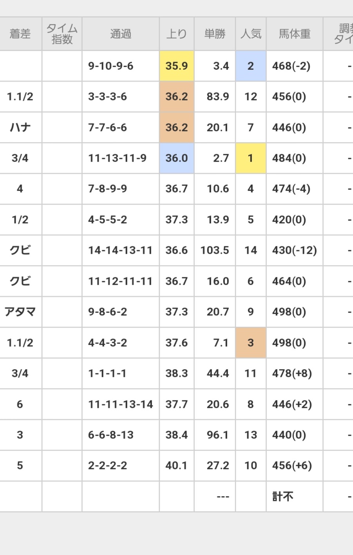Click the 83.9 win odds value

[218, 96]
